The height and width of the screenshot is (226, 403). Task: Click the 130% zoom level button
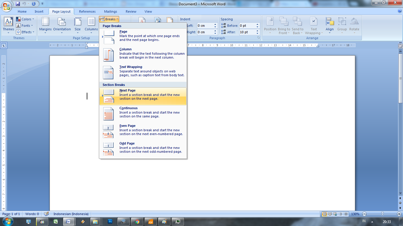(x=355, y=214)
